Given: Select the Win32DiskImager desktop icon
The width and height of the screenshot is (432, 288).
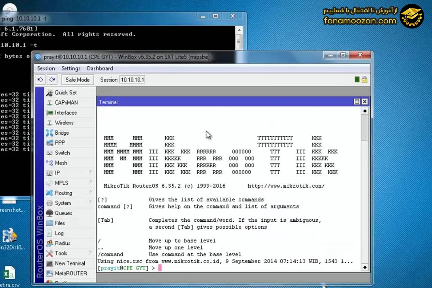Looking at the screenshot, I should point(10,239).
